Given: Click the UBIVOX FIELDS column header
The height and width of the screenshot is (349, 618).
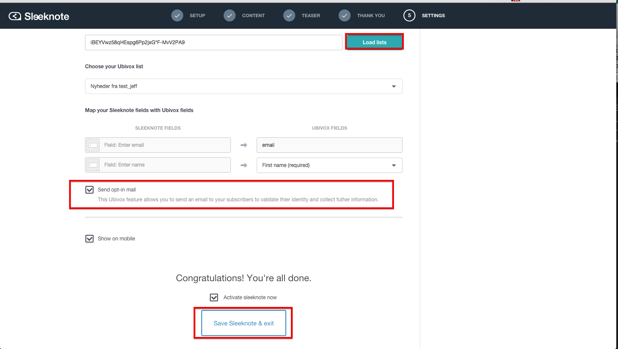Looking at the screenshot, I should pyautogui.click(x=330, y=128).
